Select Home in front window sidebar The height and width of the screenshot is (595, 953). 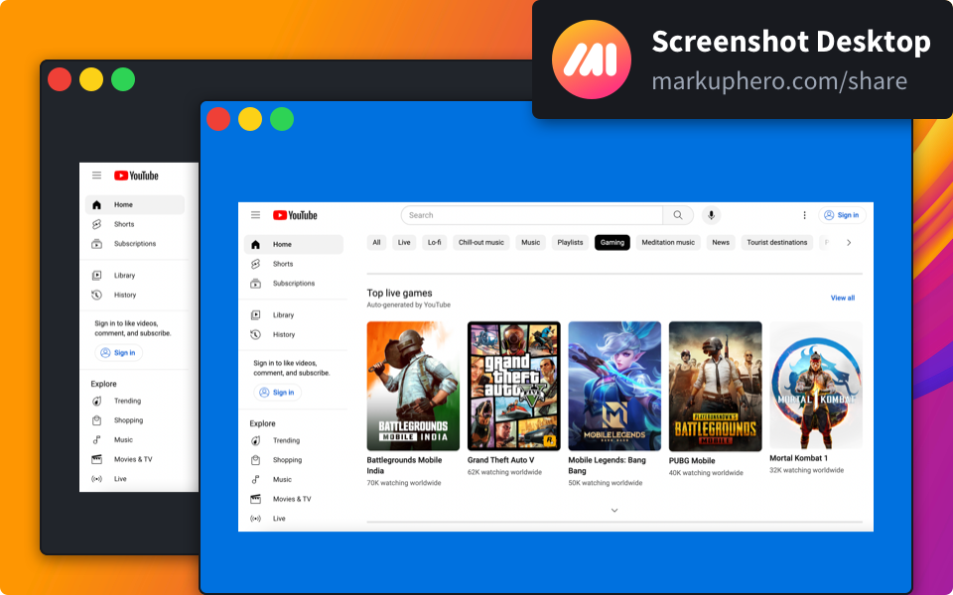(294, 244)
